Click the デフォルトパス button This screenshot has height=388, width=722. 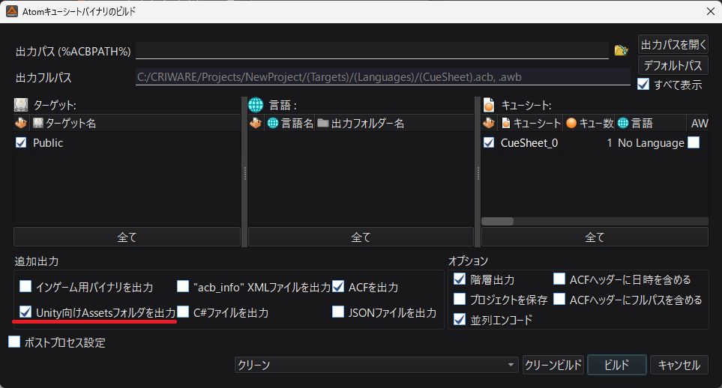coord(673,65)
